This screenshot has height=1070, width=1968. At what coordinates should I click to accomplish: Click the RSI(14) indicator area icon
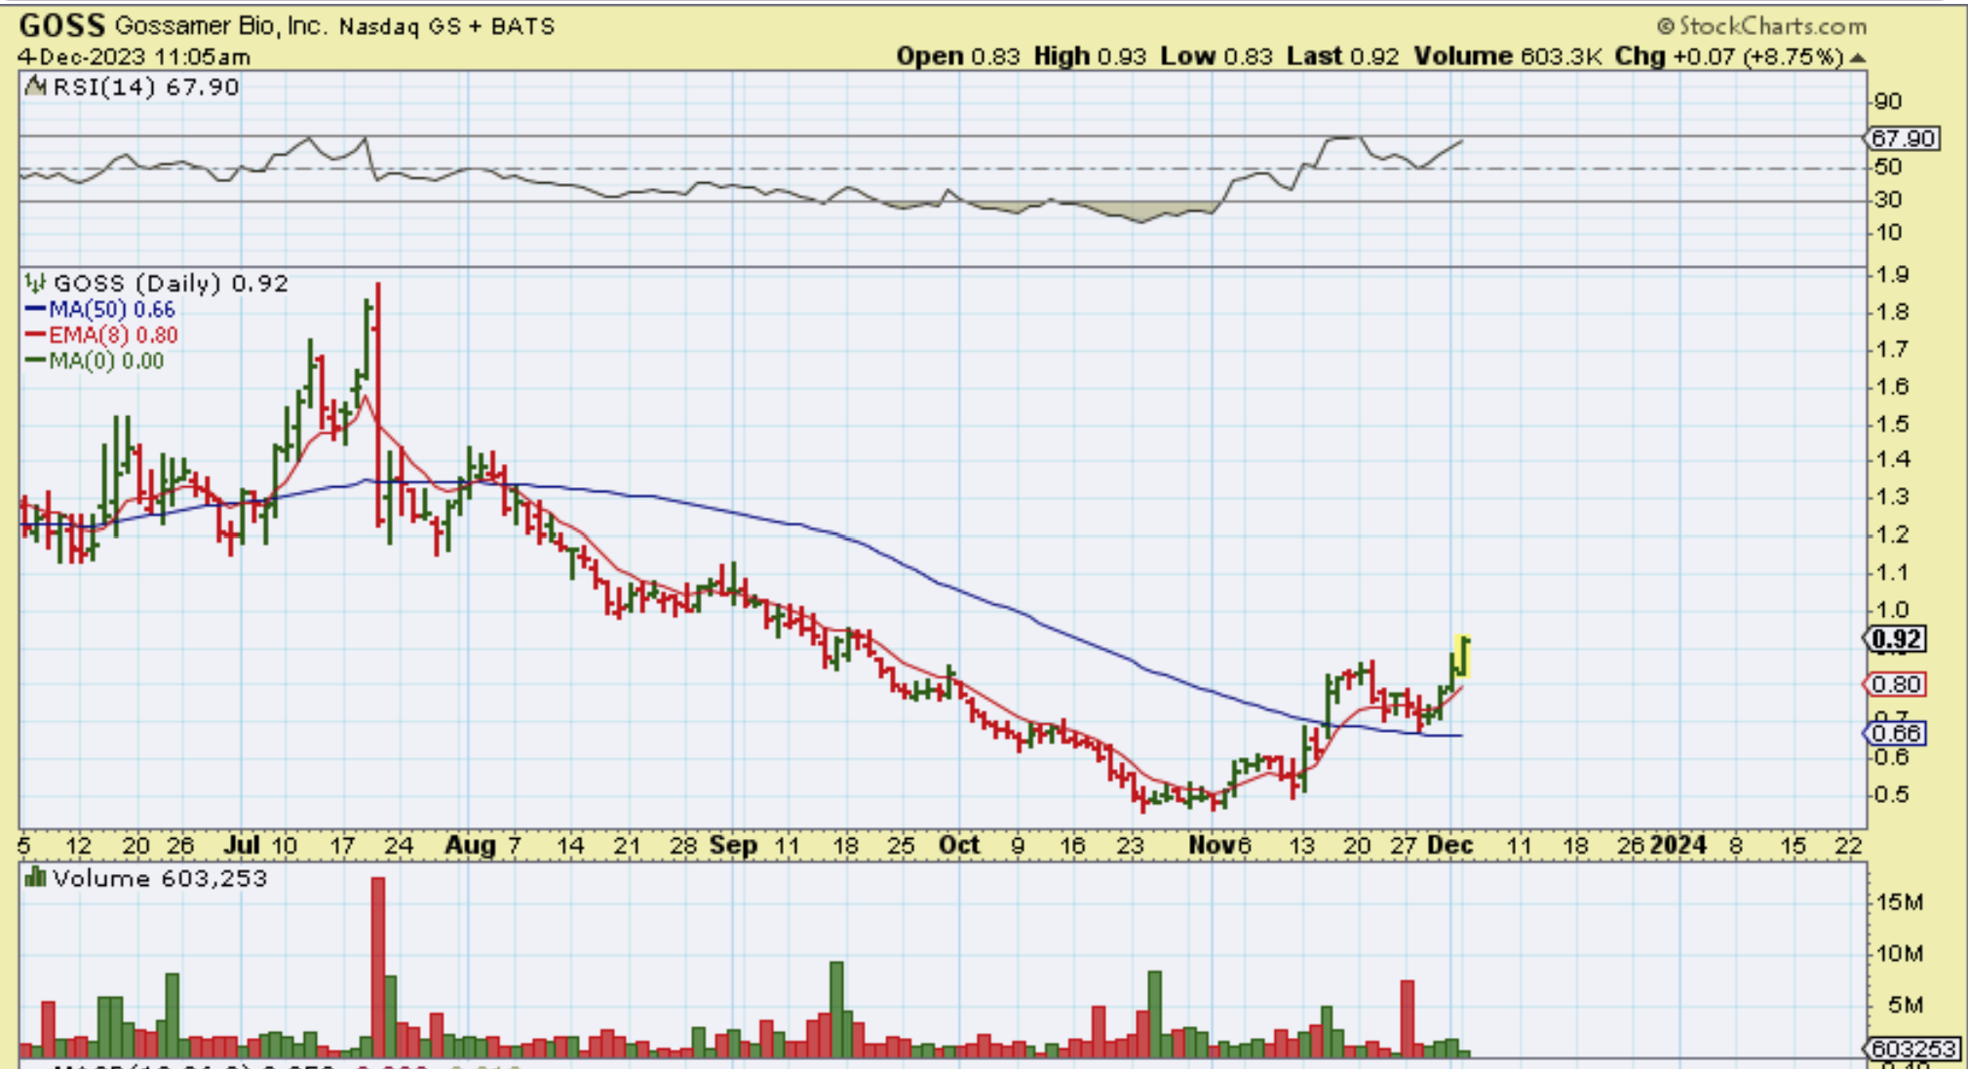(x=35, y=87)
